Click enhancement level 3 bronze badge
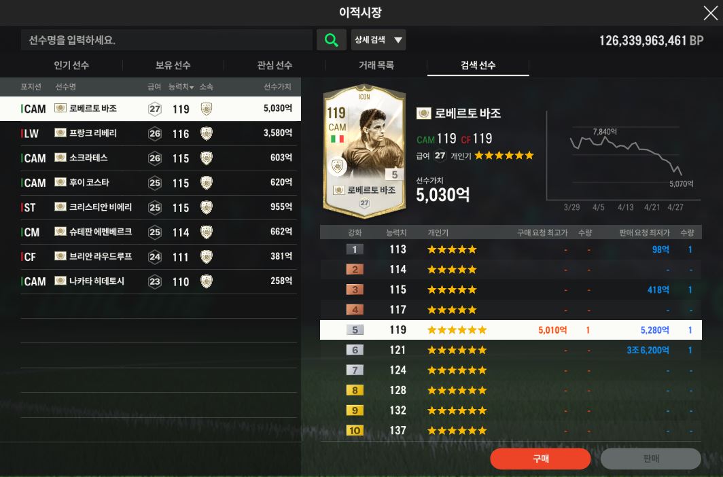 click(x=355, y=290)
